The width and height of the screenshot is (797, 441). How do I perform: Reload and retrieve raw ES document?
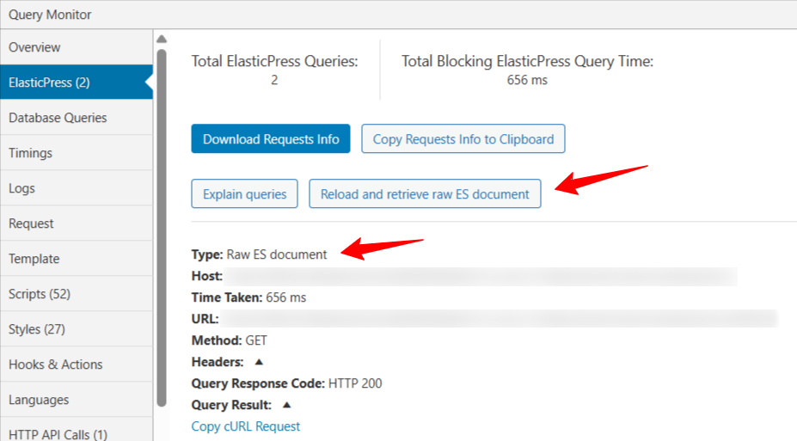pyautogui.click(x=425, y=194)
